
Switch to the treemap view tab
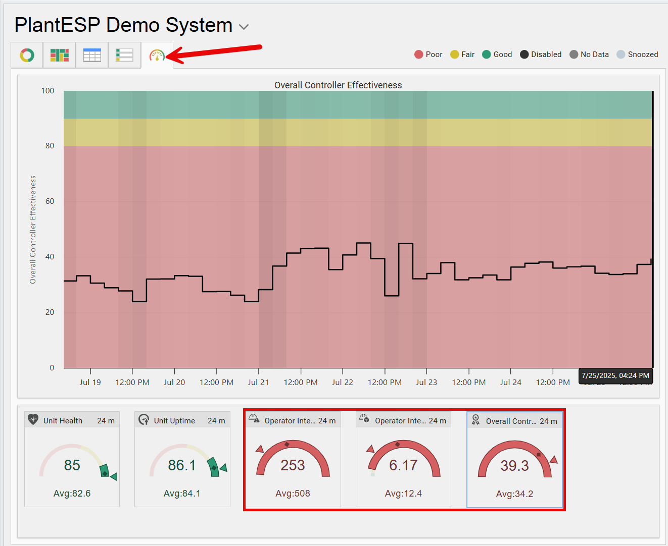[x=60, y=55]
